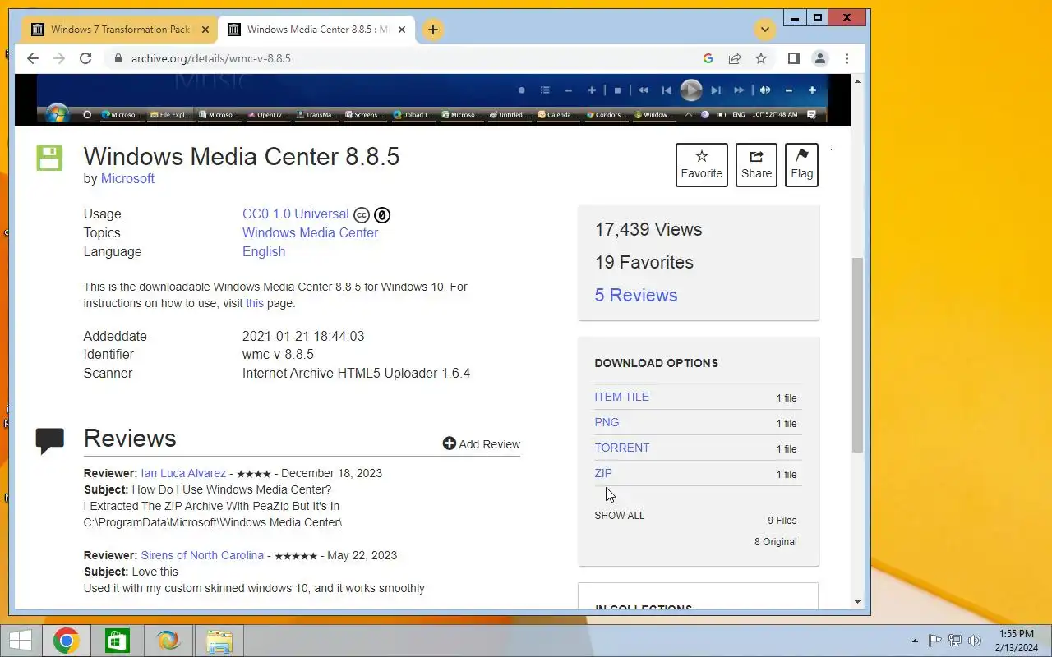Viewport: 1052px width, 657px height.
Task: Click the play button in media preview image
Action: tap(691, 90)
